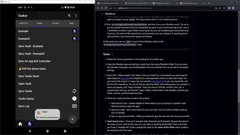Switch to first GitHub obsidian-android browser tab
This screenshot has width=240, height=135.
coord(109,3)
